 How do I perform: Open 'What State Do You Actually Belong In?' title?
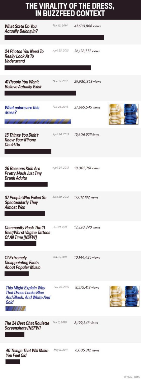pyautogui.click(x=21, y=29)
